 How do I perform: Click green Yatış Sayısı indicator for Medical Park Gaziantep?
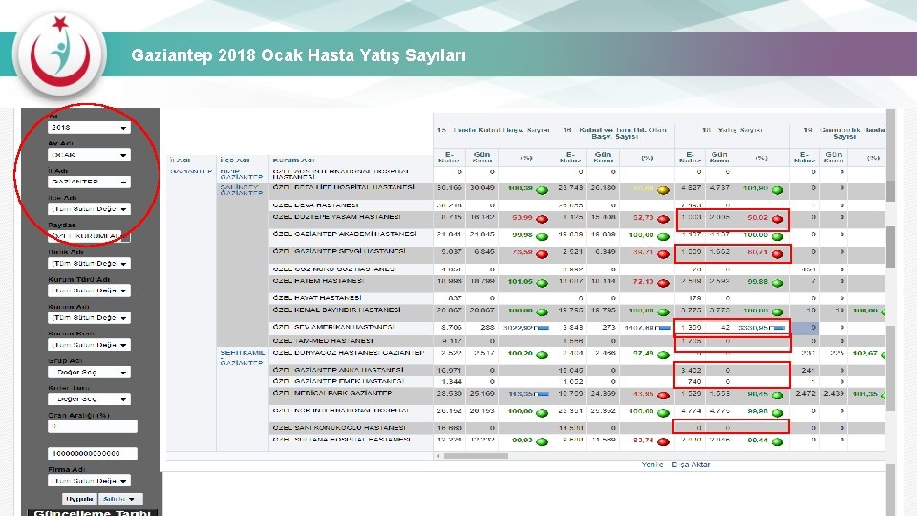[778, 395]
